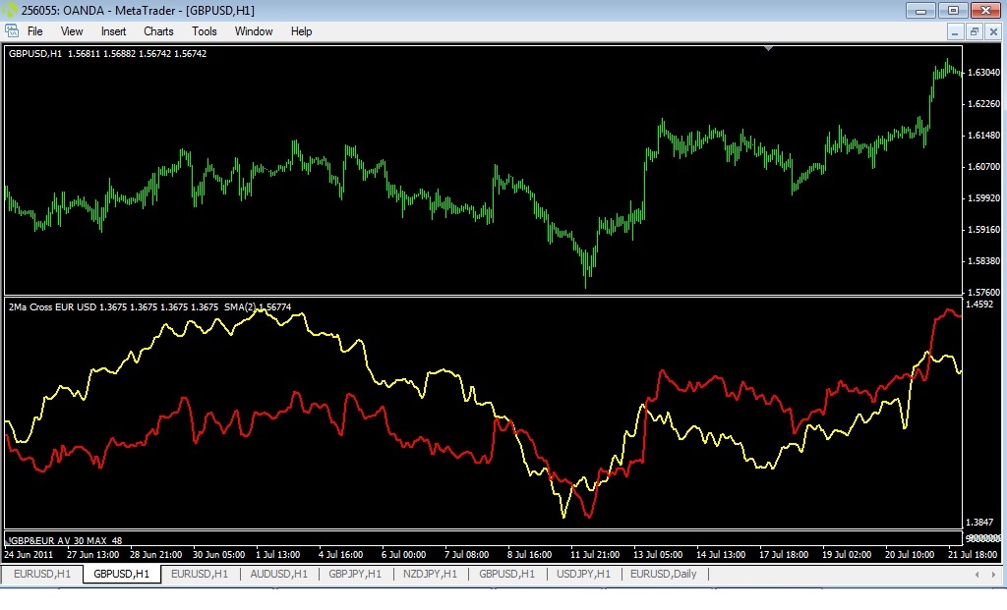1007x610 pixels.
Task: Click the GBPUSD,H1 price header text
Action: 107,54
